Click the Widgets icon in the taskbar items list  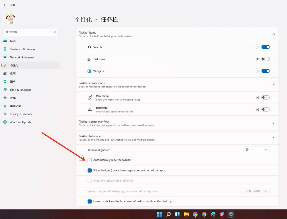90,71
